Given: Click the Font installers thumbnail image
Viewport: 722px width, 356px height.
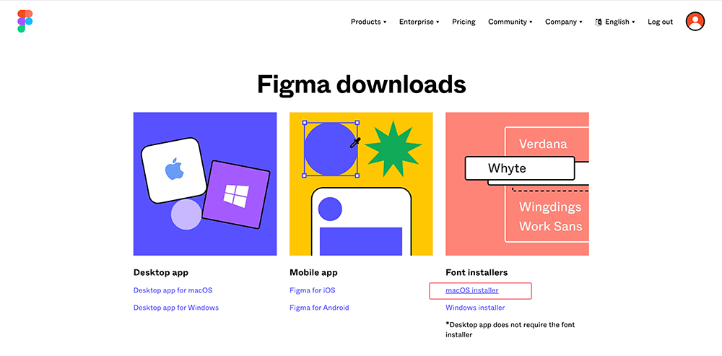Looking at the screenshot, I should [517, 183].
